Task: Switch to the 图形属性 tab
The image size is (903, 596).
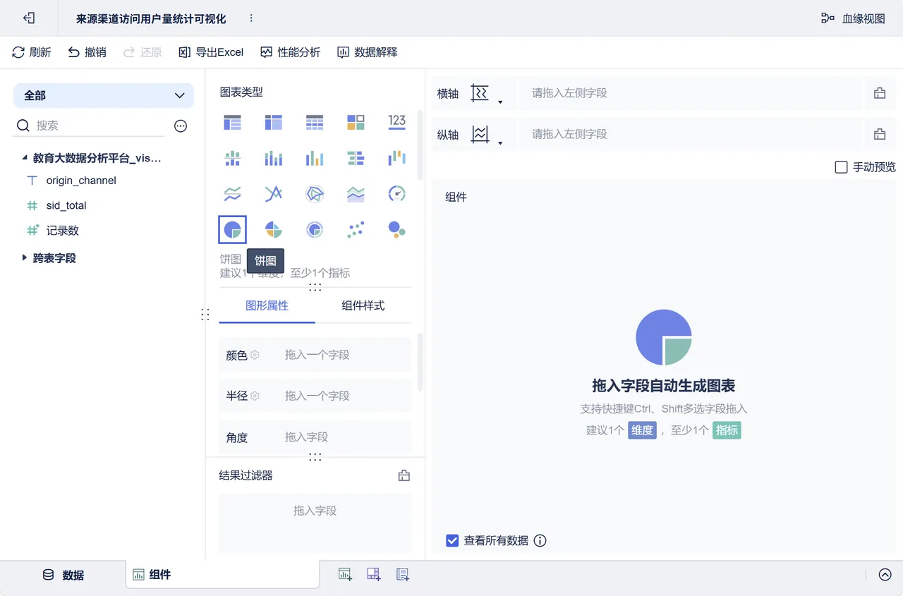Action: (267, 305)
